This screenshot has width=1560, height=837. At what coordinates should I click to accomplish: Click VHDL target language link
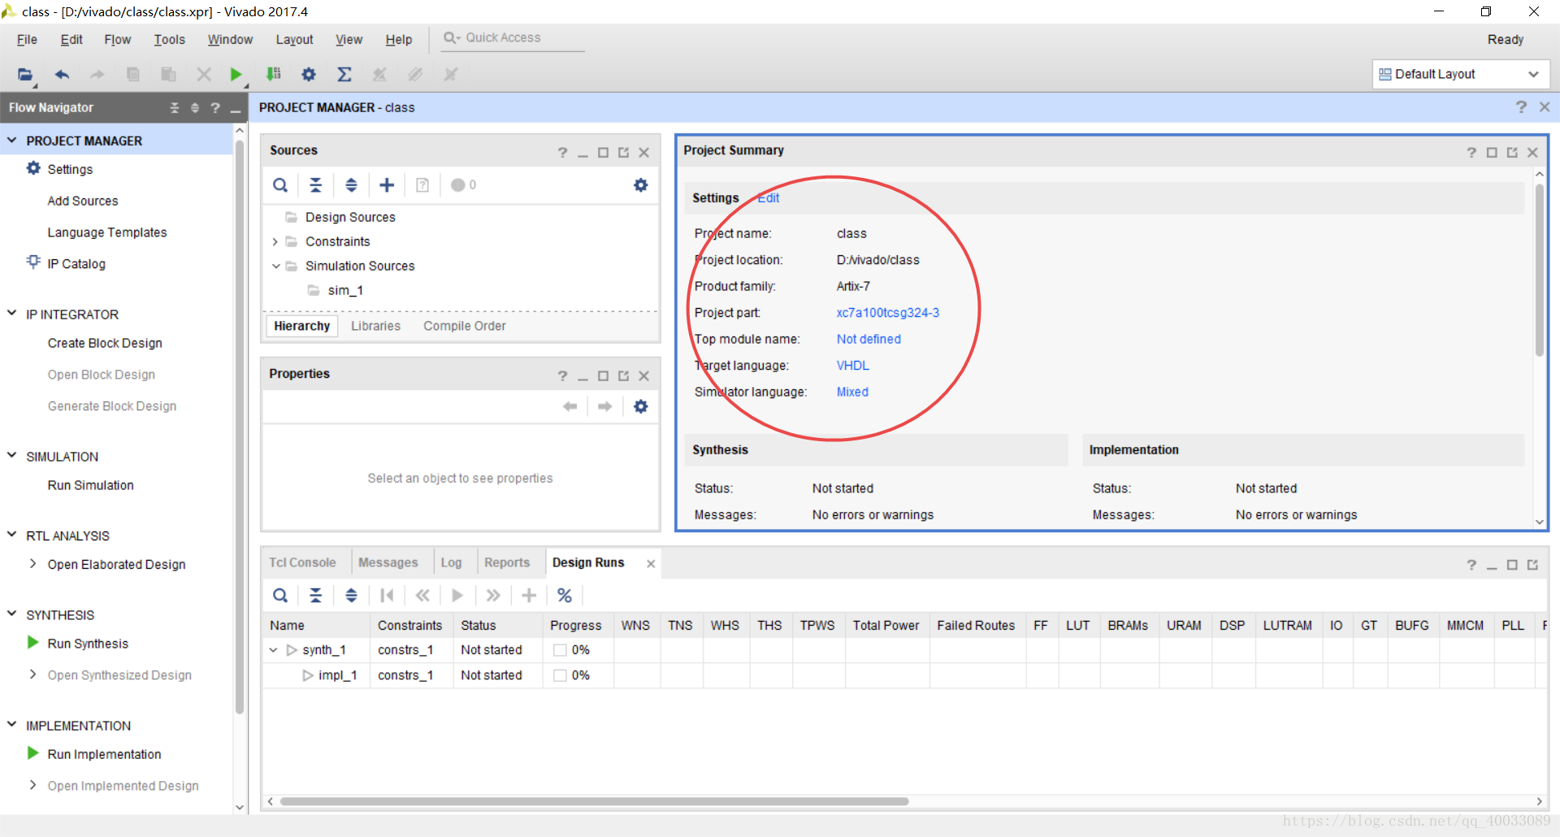(852, 366)
